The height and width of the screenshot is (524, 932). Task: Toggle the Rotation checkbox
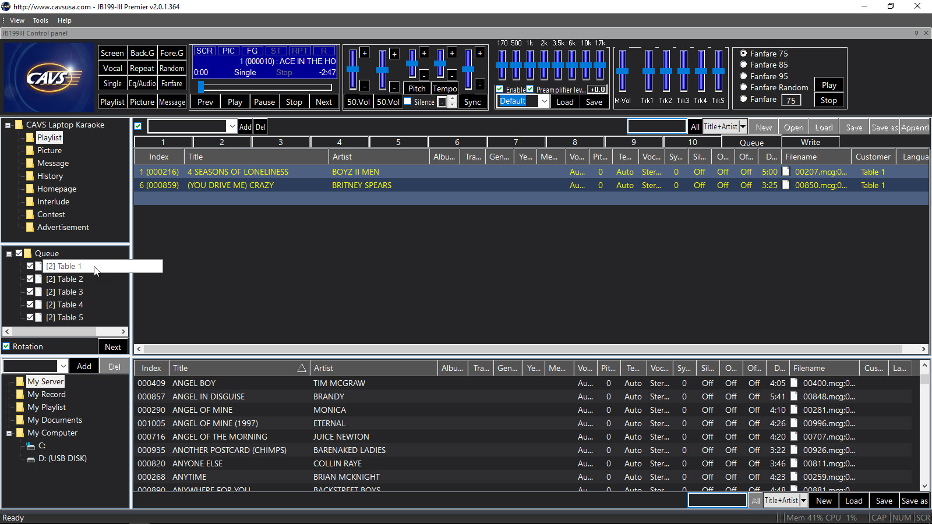tap(6, 346)
